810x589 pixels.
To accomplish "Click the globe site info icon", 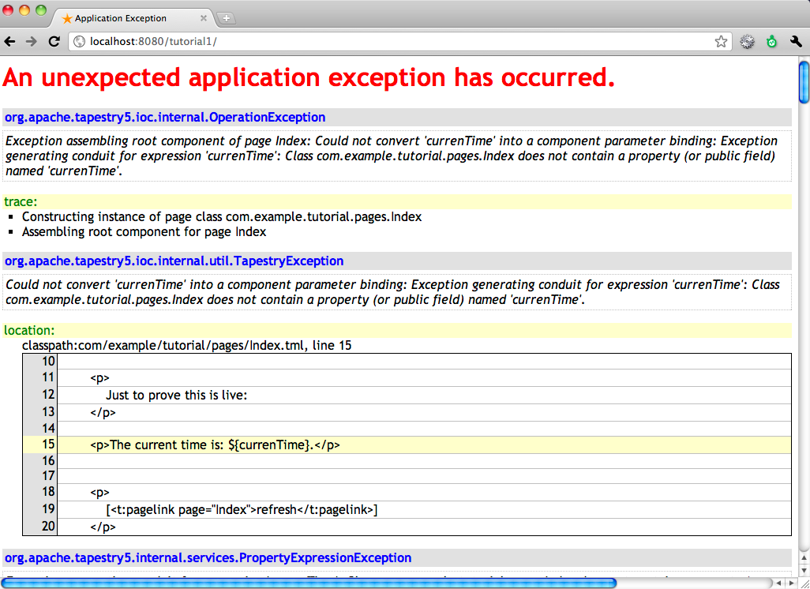I will pyautogui.click(x=79, y=42).
